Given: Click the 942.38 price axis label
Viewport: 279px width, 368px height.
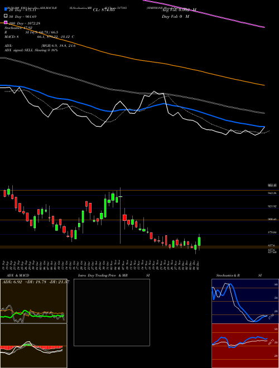Looking at the screenshot, I should (x=272, y=193).
